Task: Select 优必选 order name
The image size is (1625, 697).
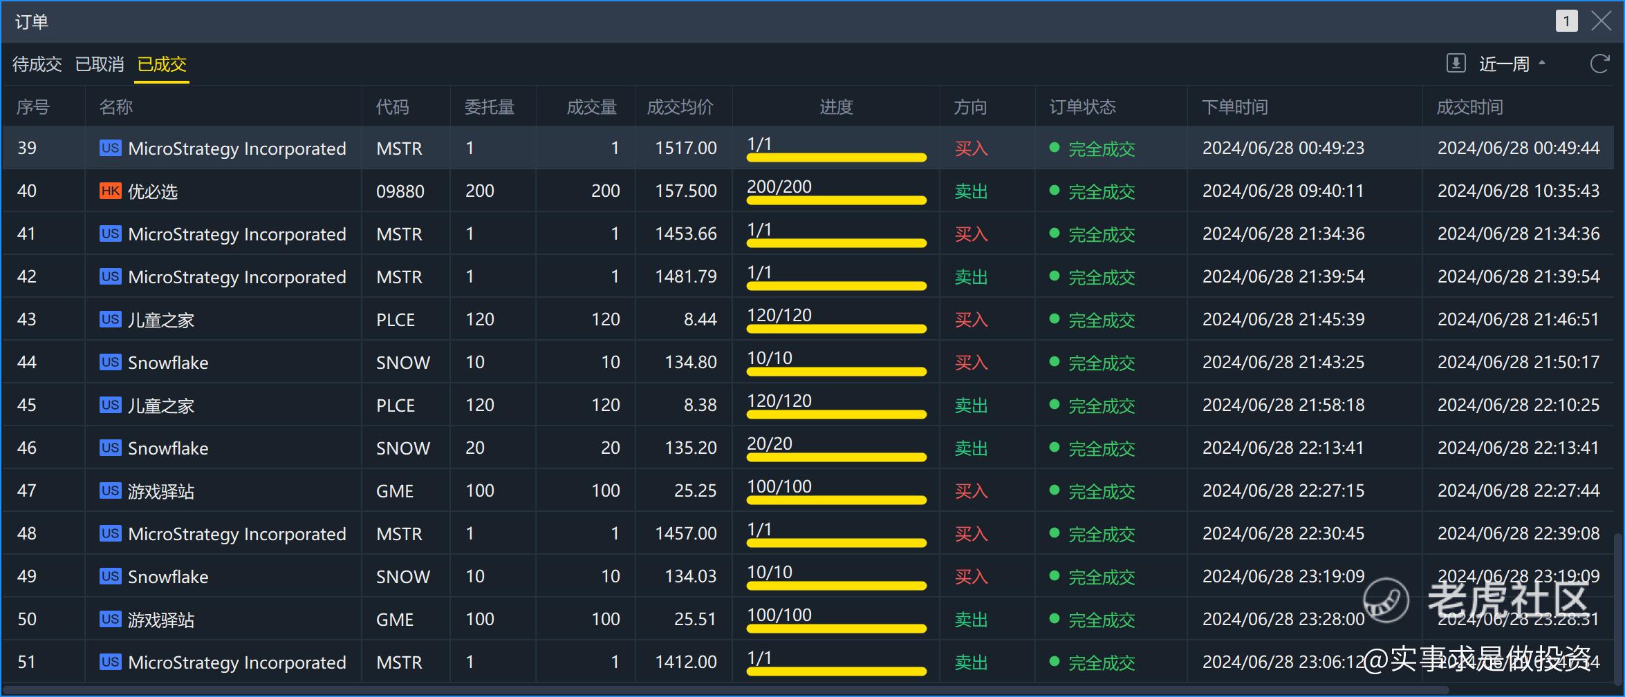Action: (153, 191)
